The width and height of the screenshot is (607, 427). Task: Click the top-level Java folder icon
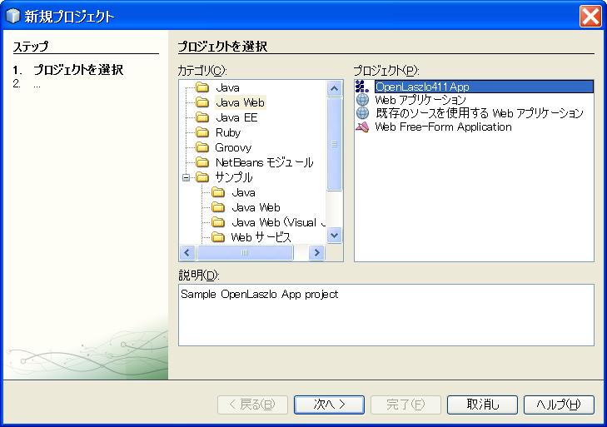coord(202,87)
